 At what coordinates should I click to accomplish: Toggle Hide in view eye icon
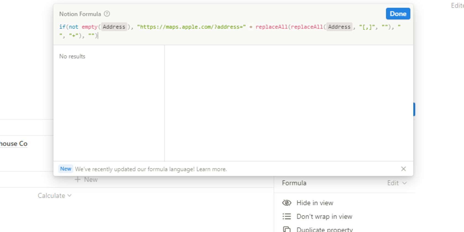point(287,203)
